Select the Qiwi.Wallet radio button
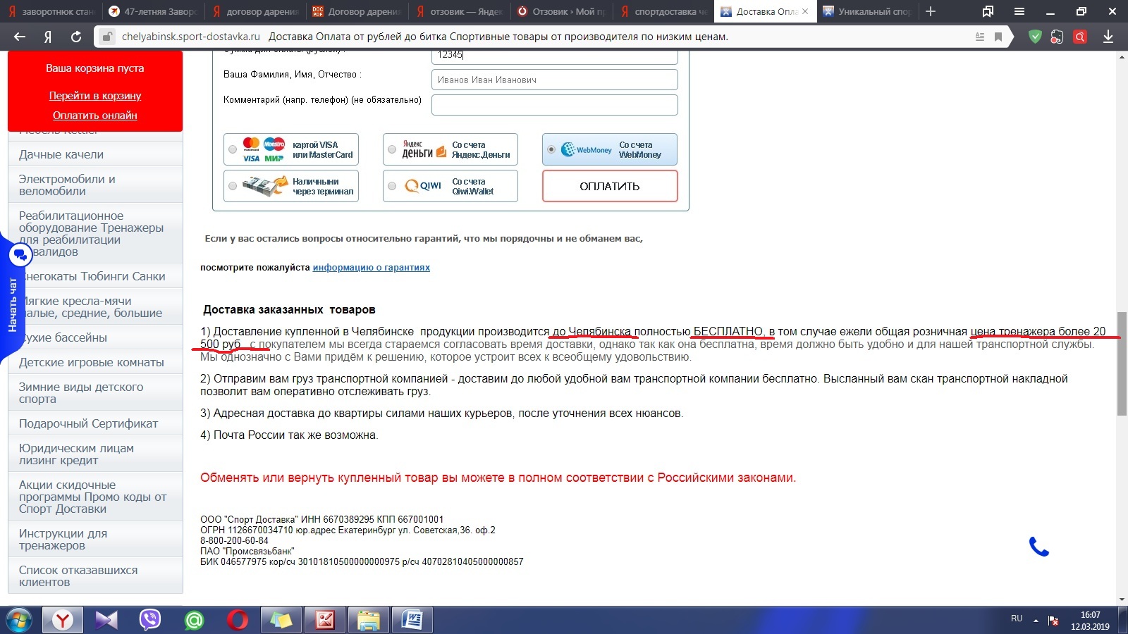1128x634 pixels. click(392, 186)
